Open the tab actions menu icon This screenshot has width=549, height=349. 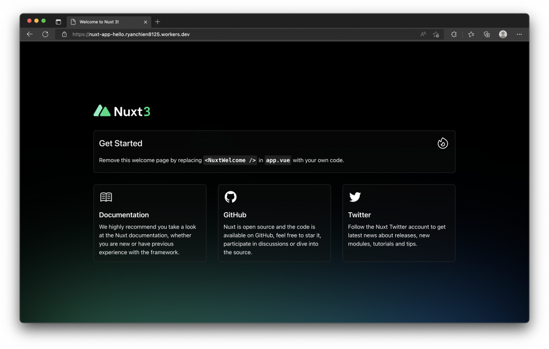coord(58,21)
